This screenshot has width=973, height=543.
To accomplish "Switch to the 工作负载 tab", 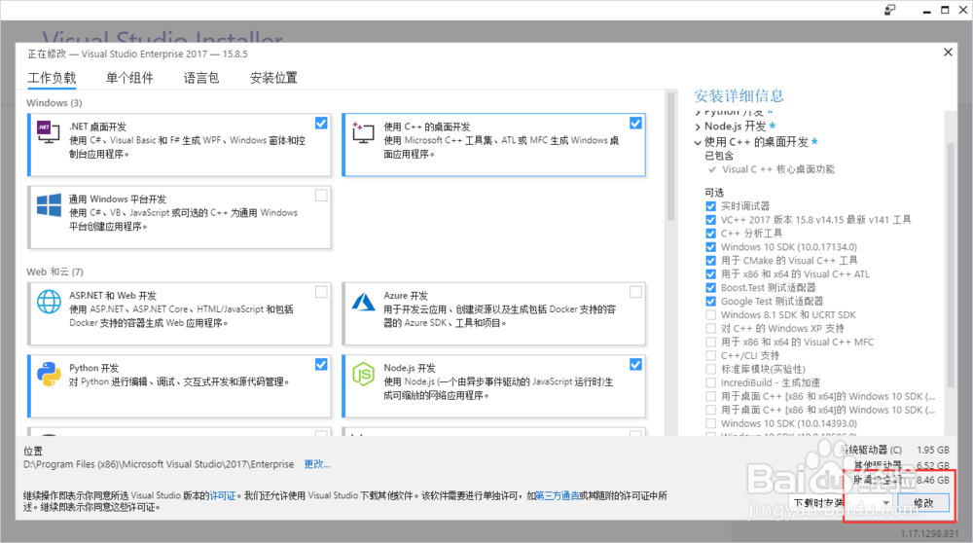I will click(x=52, y=78).
